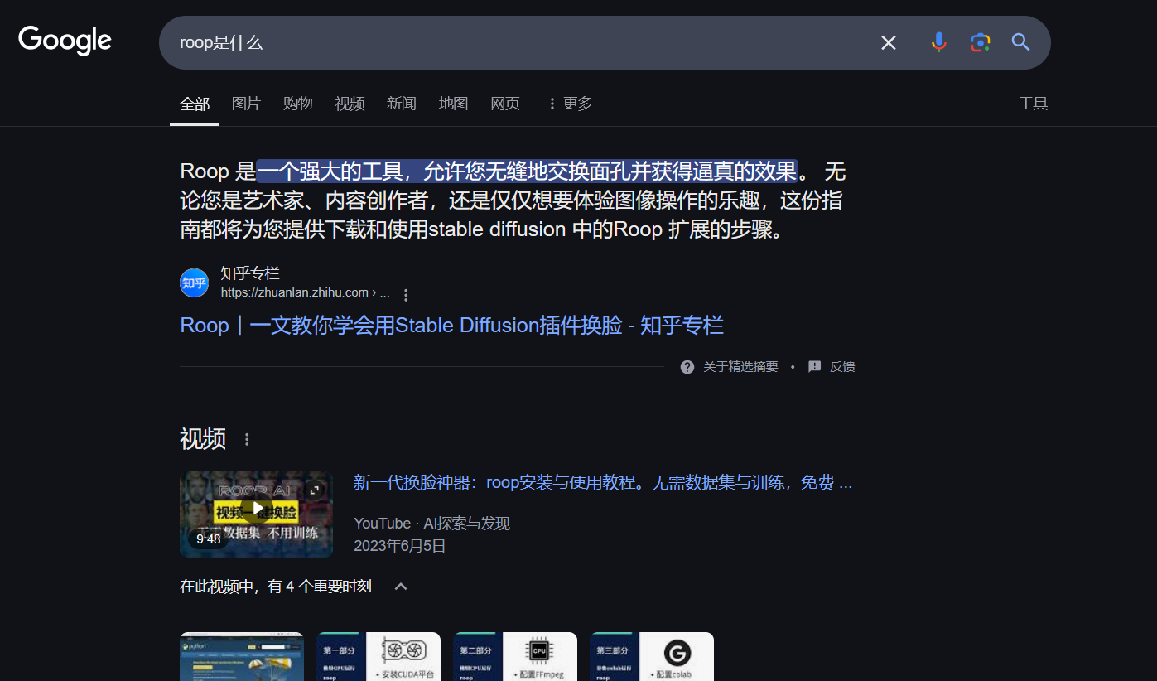Open video link 新一代换脸神器 roop安装与使用教程
1157x681 pixels.
[603, 482]
